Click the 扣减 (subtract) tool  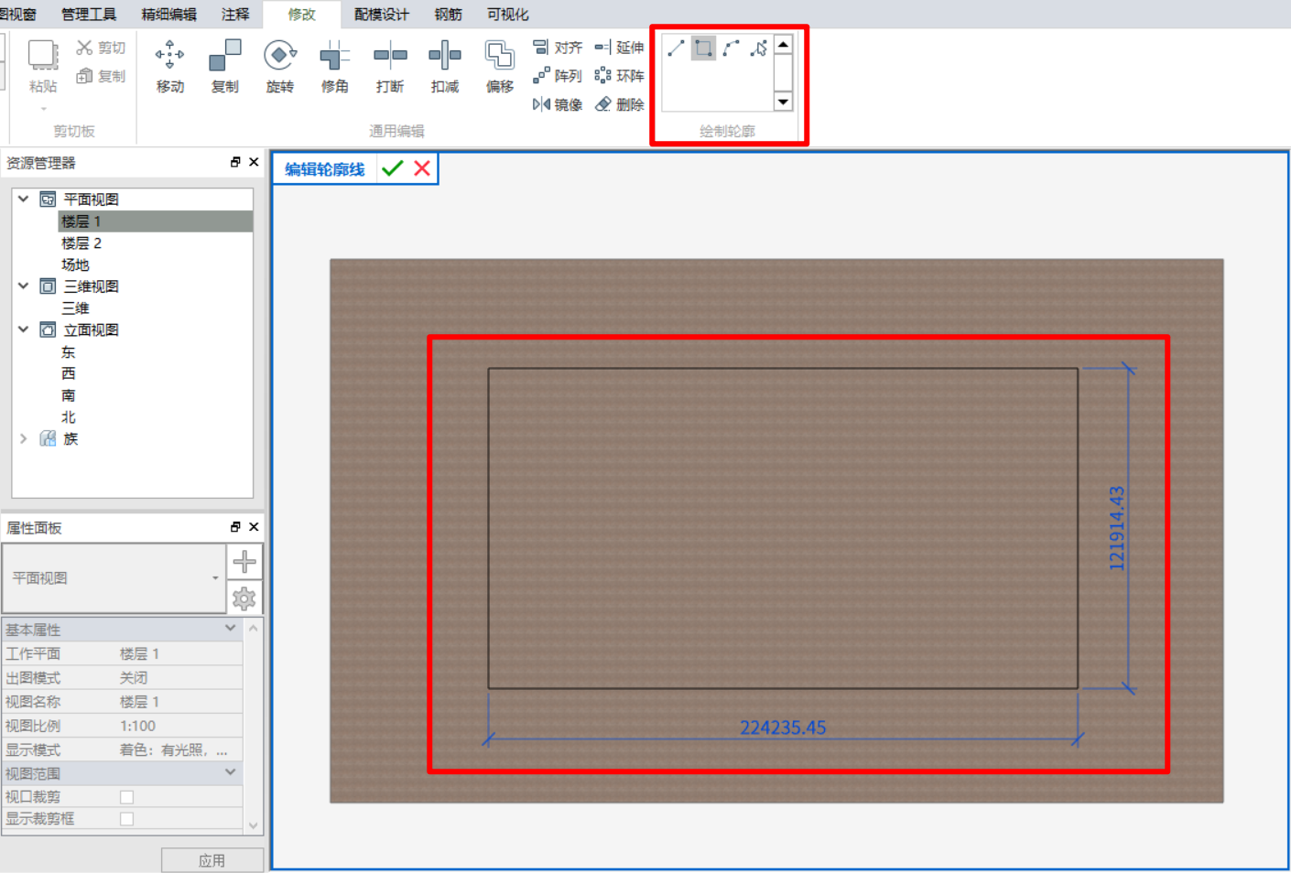[445, 67]
